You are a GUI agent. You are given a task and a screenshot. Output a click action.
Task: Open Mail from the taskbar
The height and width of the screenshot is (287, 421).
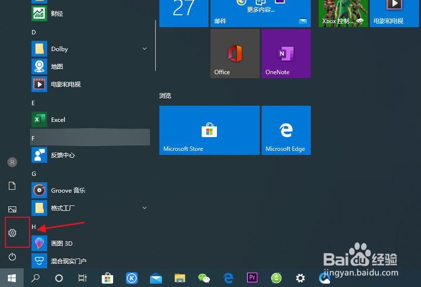pos(156,278)
